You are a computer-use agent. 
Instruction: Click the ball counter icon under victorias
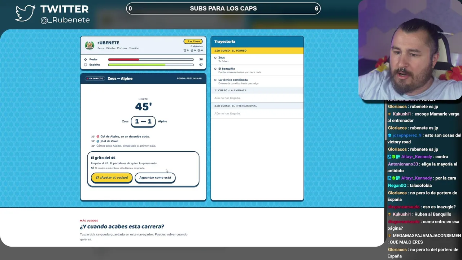[x=192, y=51]
